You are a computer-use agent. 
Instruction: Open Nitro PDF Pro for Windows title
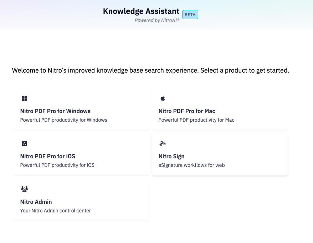(x=55, y=111)
